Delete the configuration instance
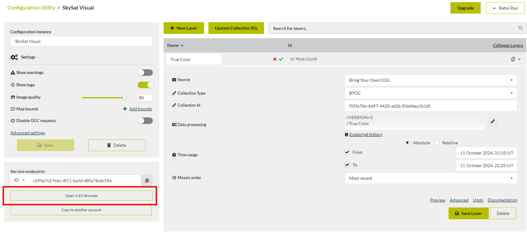The image size is (527, 238). [117, 145]
